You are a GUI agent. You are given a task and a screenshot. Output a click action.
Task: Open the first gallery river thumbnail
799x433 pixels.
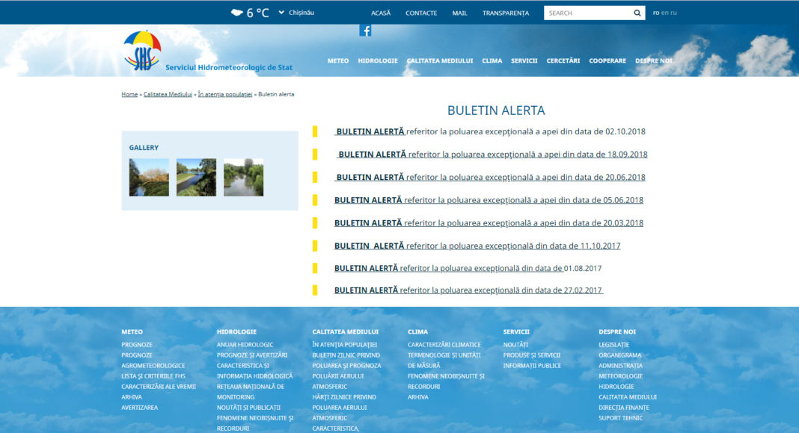coord(149,178)
